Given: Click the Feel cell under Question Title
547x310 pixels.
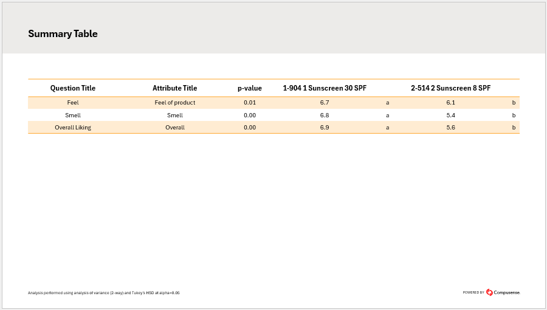Looking at the screenshot, I should pos(73,103).
